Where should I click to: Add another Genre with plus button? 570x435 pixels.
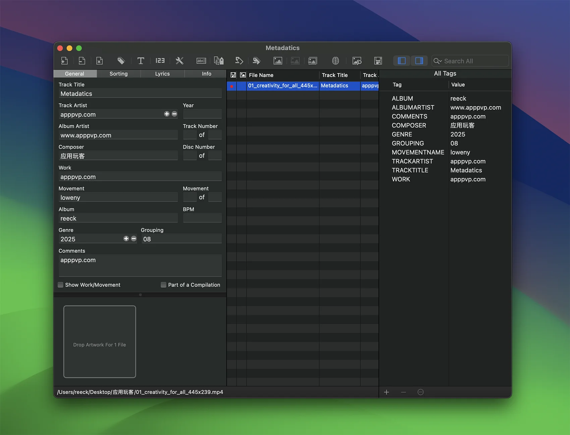(x=126, y=239)
